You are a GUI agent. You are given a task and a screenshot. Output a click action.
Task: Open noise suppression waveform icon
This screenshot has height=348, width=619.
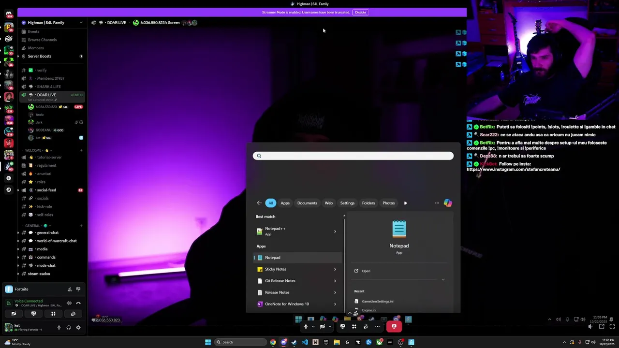click(70, 303)
